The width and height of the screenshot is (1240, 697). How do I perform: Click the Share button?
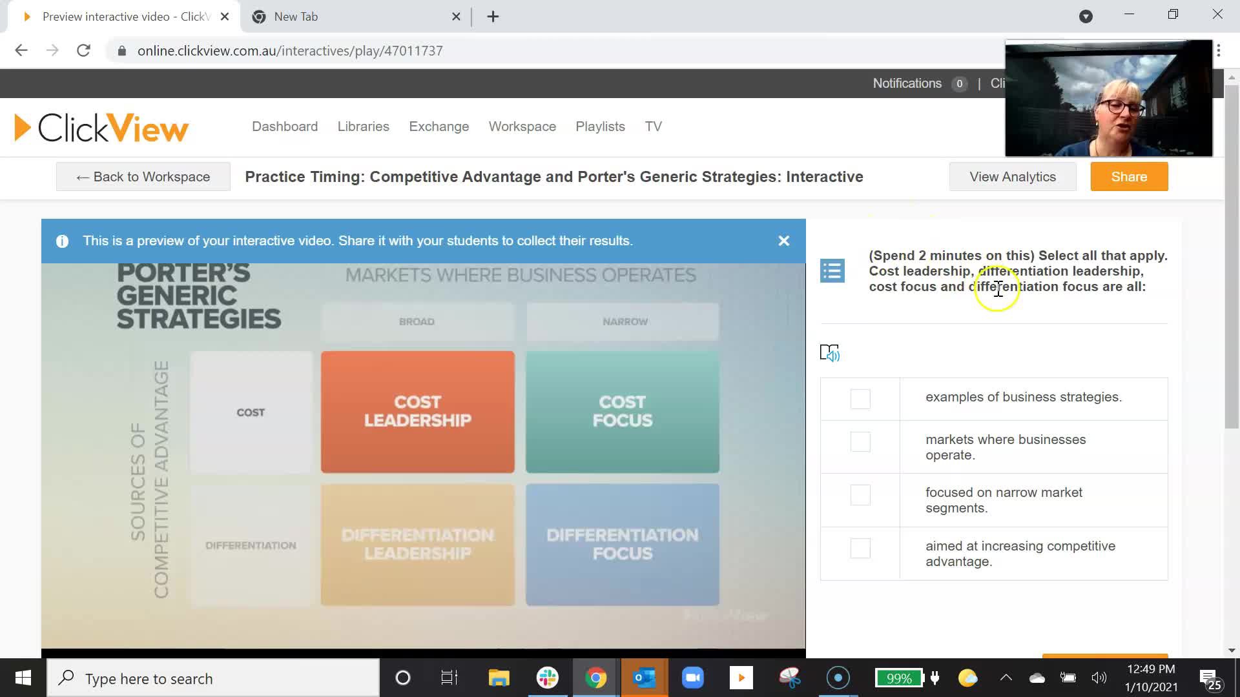(1129, 177)
